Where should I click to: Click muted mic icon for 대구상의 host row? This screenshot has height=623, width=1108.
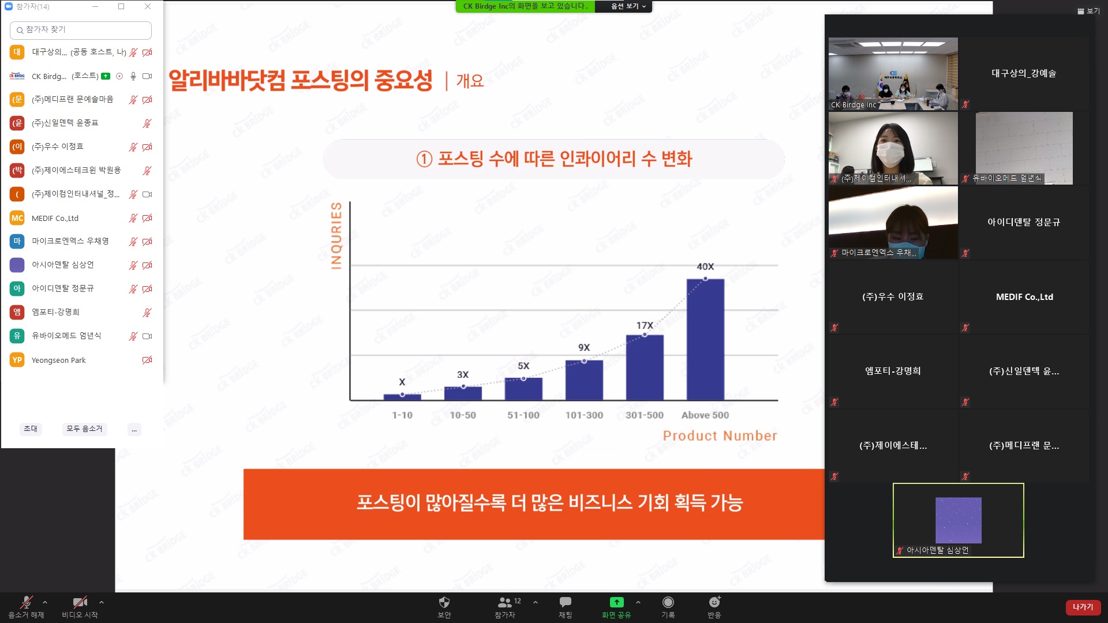tap(133, 52)
